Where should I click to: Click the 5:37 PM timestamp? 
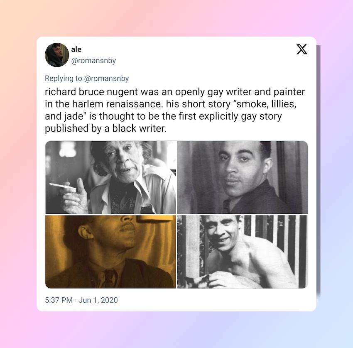point(59,300)
